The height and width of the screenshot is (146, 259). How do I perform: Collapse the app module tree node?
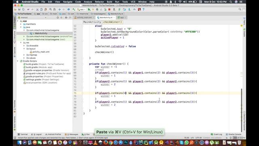[18, 21]
